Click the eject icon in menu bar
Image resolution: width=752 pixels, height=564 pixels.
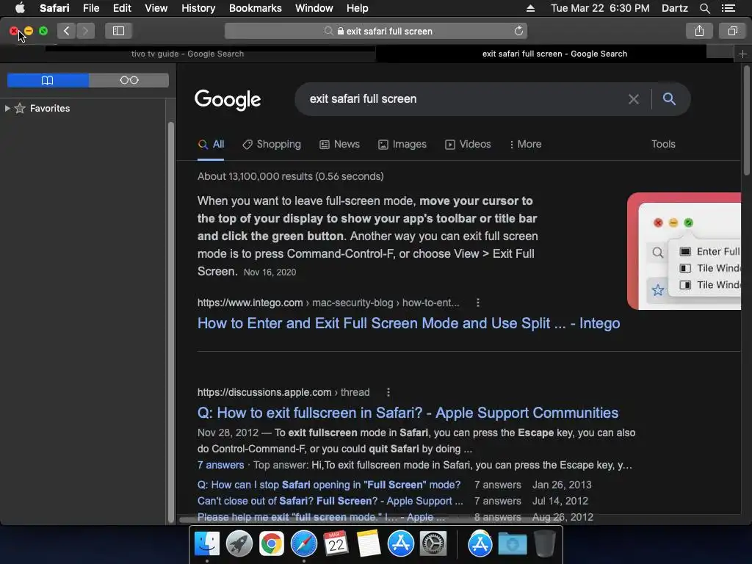point(530,8)
